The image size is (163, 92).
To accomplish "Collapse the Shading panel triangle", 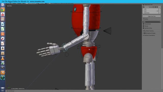I will click(x=143, y=19).
